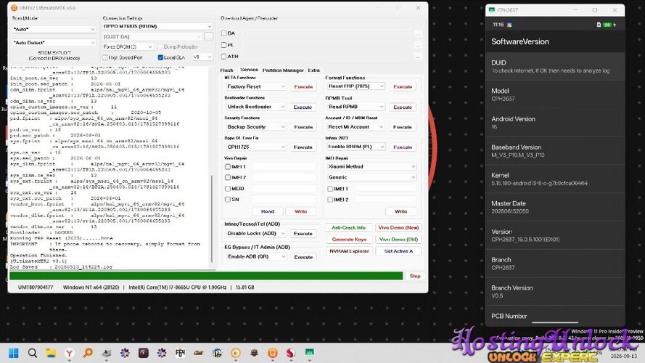Viewport: 645px width, 363px height.
Task: Switch to the Flash tab
Action: point(226,70)
